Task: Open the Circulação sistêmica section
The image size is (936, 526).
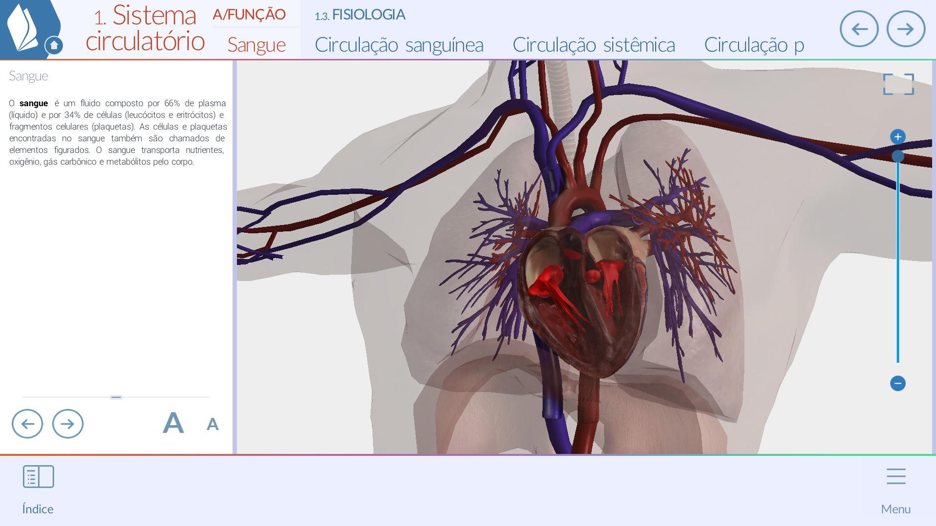Action: [x=594, y=44]
